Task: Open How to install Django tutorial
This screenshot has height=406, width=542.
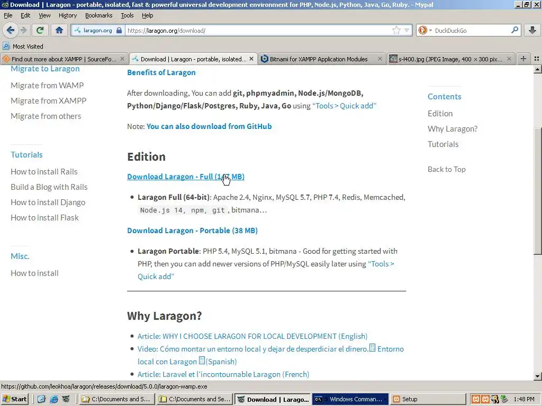Action: [48, 202]
